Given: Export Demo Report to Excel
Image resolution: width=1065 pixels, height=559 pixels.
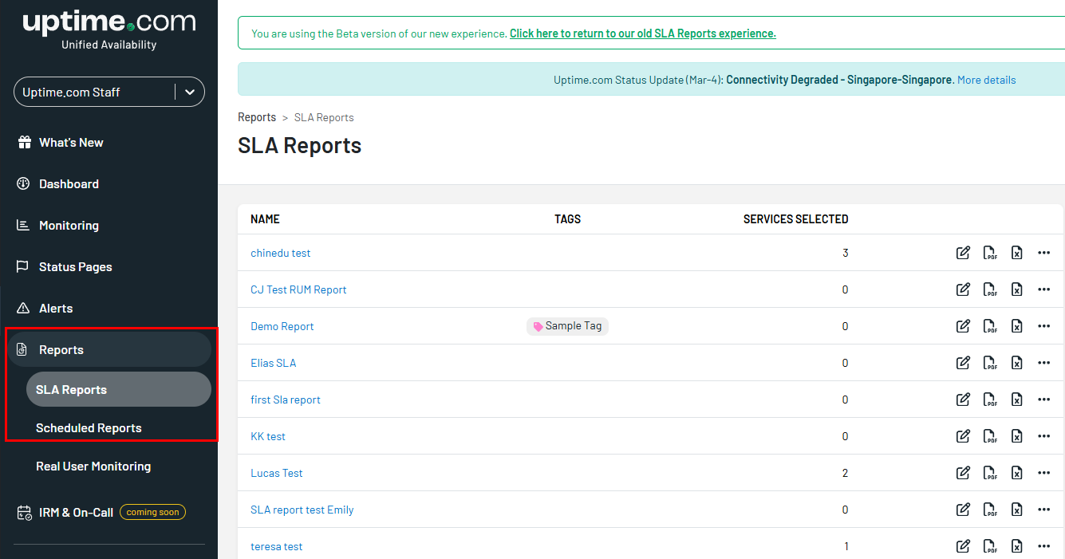Looking at the screenshot, I should coord(1017,326).
